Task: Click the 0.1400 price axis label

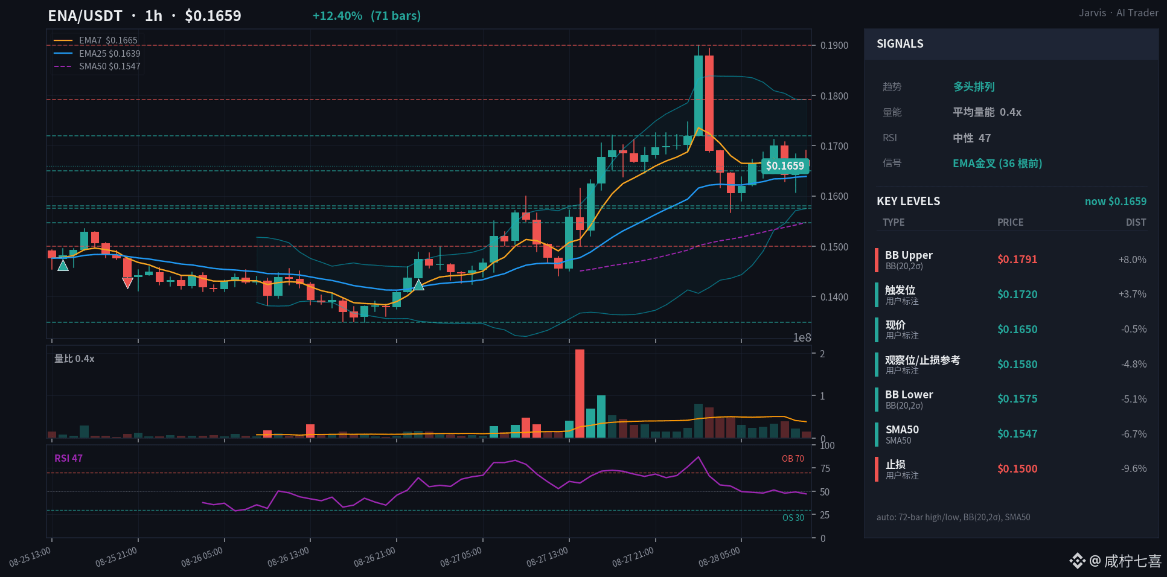Action: click(x=834, y=297)
